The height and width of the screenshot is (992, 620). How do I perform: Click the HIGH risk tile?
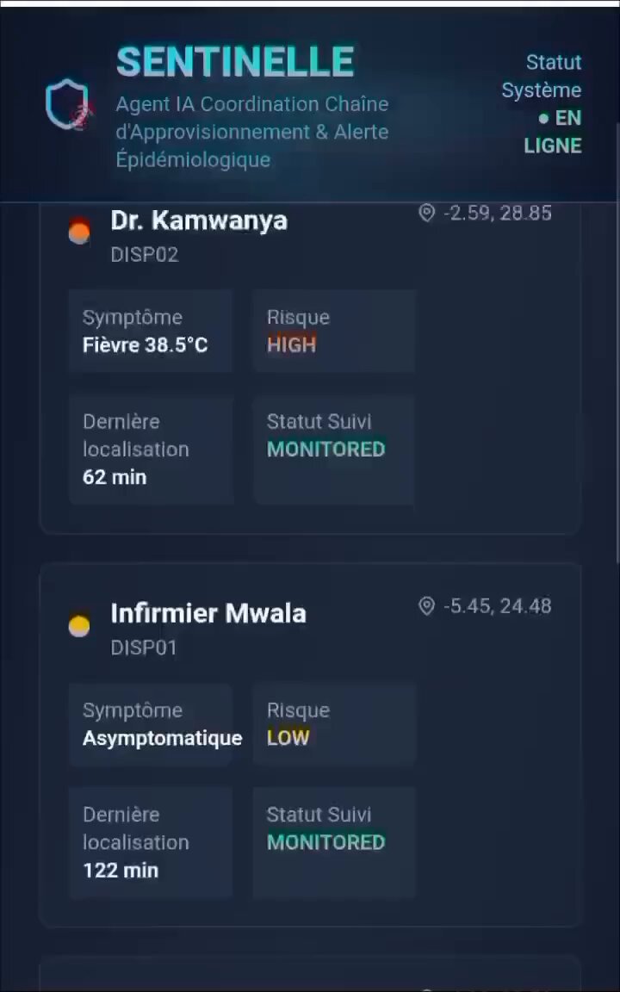pyautogui.click(x=334, y=331)
